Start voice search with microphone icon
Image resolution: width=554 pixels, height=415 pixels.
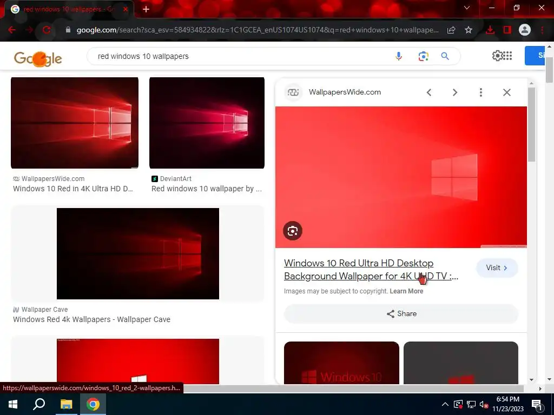399,56
